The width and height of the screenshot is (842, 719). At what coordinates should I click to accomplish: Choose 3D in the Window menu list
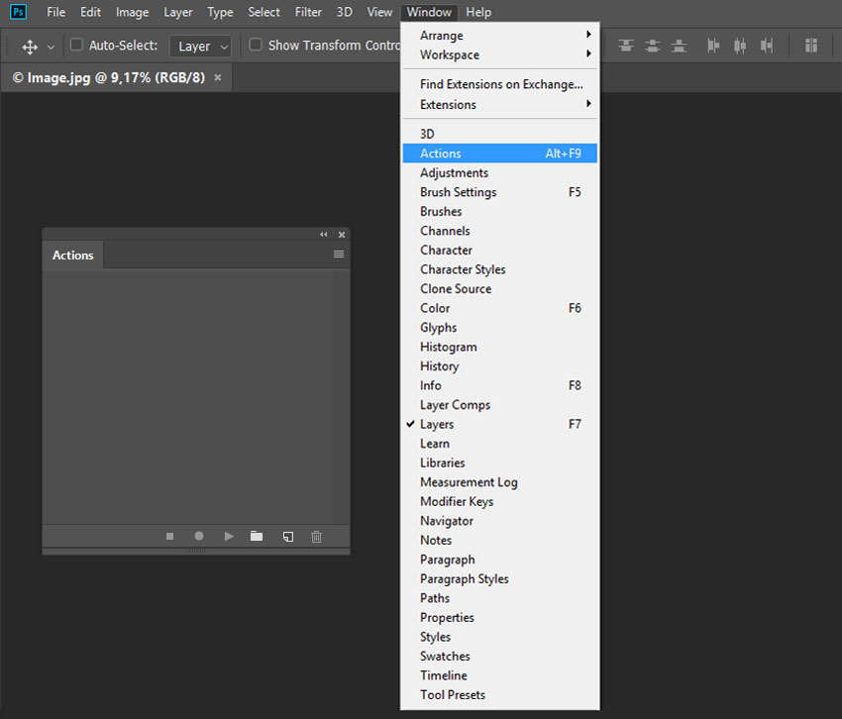[x=500, y=134]
